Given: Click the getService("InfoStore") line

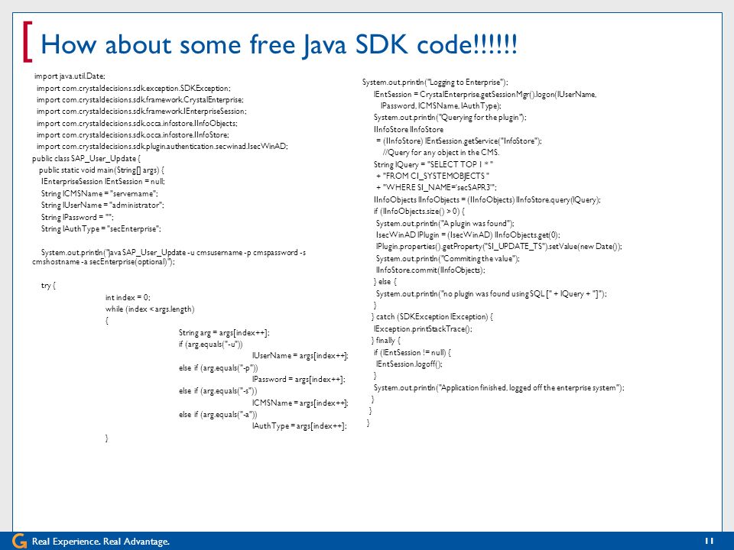Looking at the screenshot, I should point(459,141).
